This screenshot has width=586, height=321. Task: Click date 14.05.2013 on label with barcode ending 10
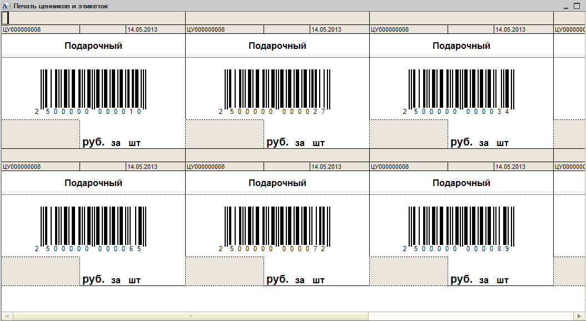142,29
